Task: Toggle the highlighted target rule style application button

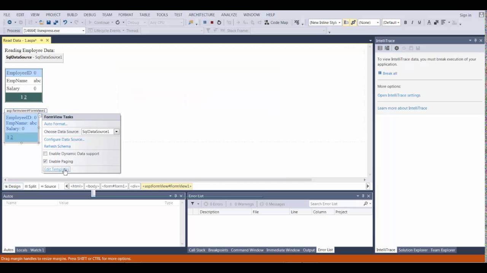Action: pyautogui.click(x=346, y=22)
